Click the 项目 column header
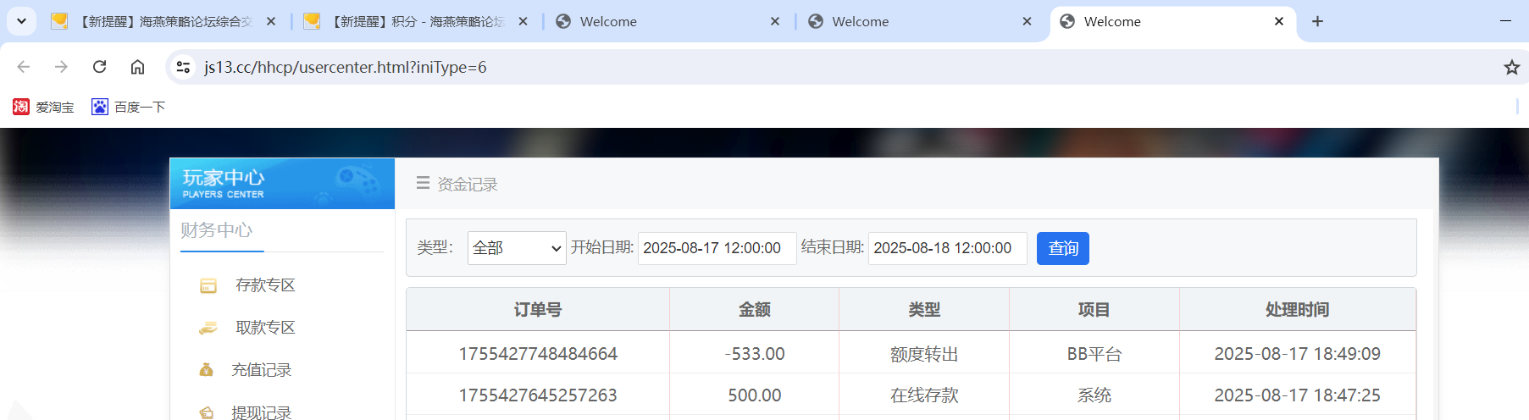Viewport: 1529px width, 420px height. click(1094, 310)
